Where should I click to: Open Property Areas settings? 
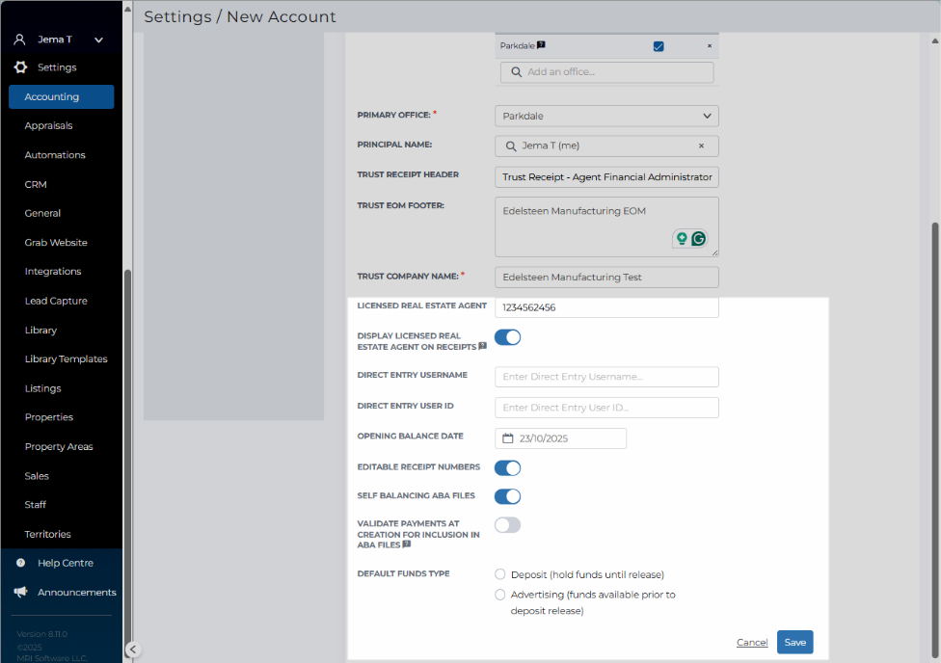59,446
